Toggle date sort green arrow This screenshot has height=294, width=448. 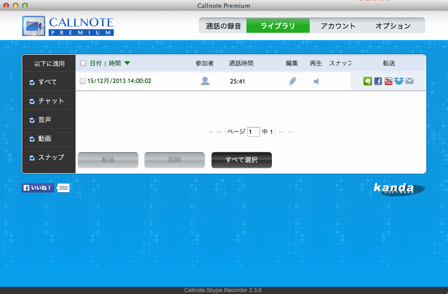[x=127, y=63]
